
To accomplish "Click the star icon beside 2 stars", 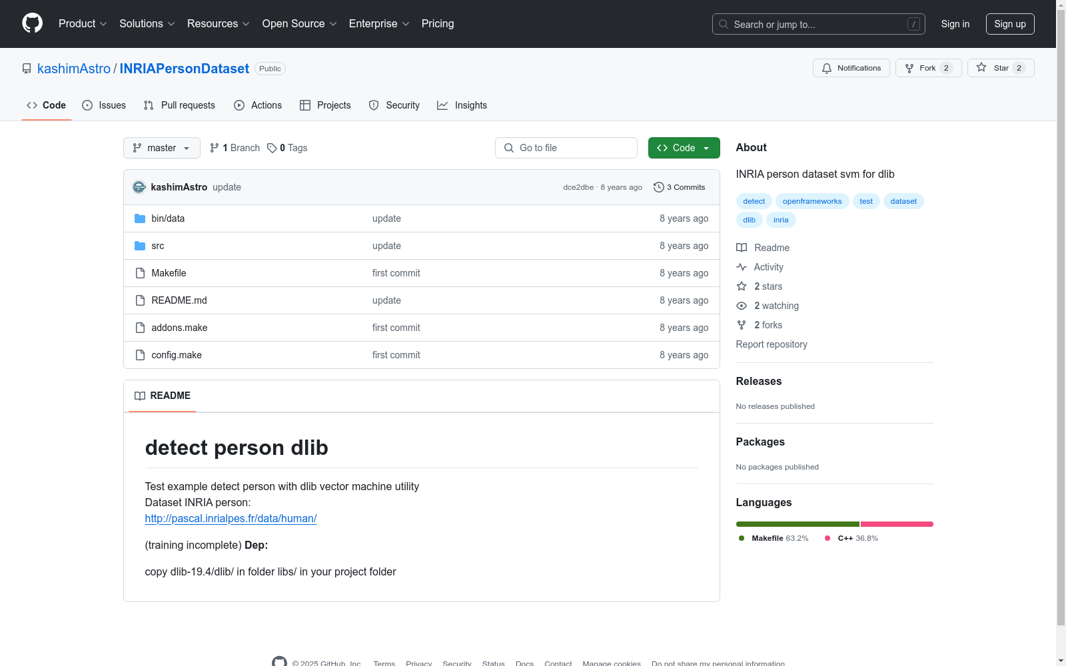I will tap(742, 286).
